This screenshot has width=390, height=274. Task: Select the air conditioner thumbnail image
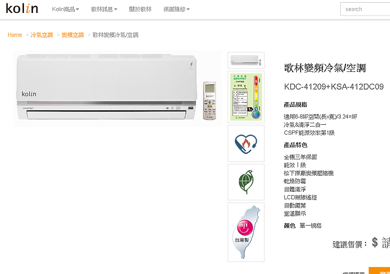[x=246, y=61]
